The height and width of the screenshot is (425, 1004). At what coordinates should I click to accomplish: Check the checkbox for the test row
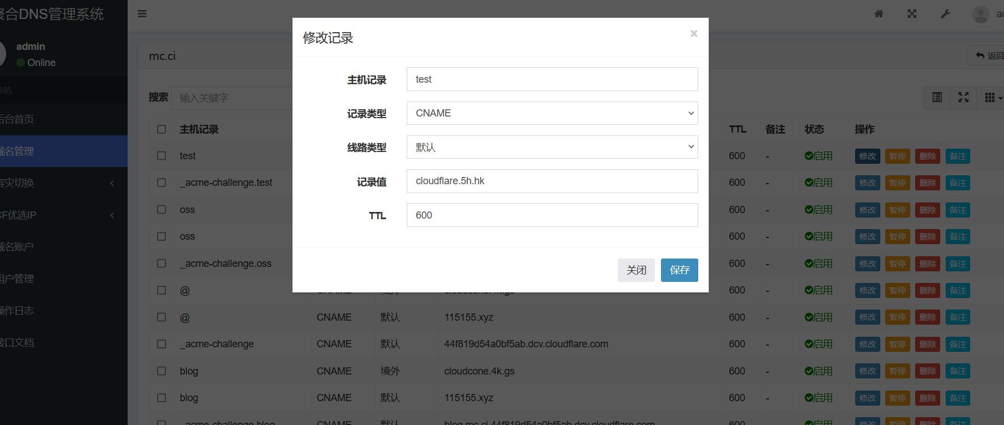tap(162, 156)
